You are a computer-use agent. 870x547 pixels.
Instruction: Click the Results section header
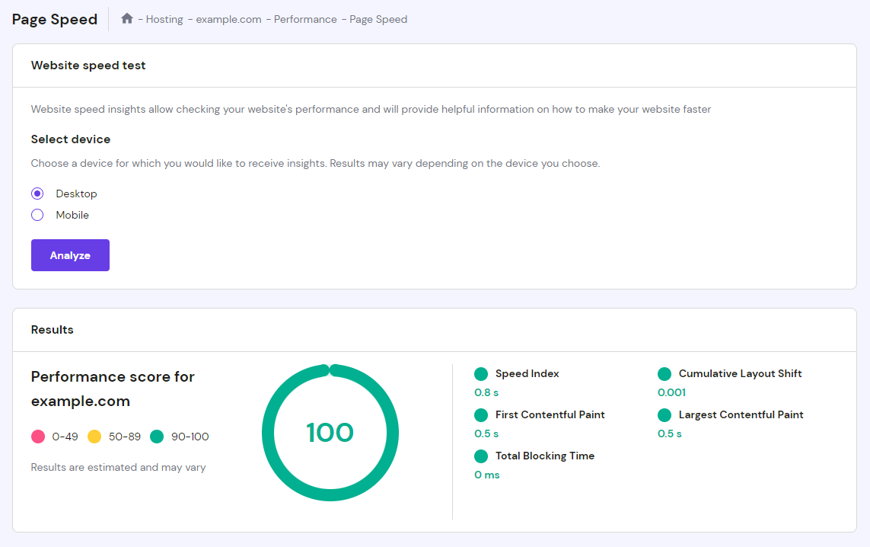click(x=52, y=329)
